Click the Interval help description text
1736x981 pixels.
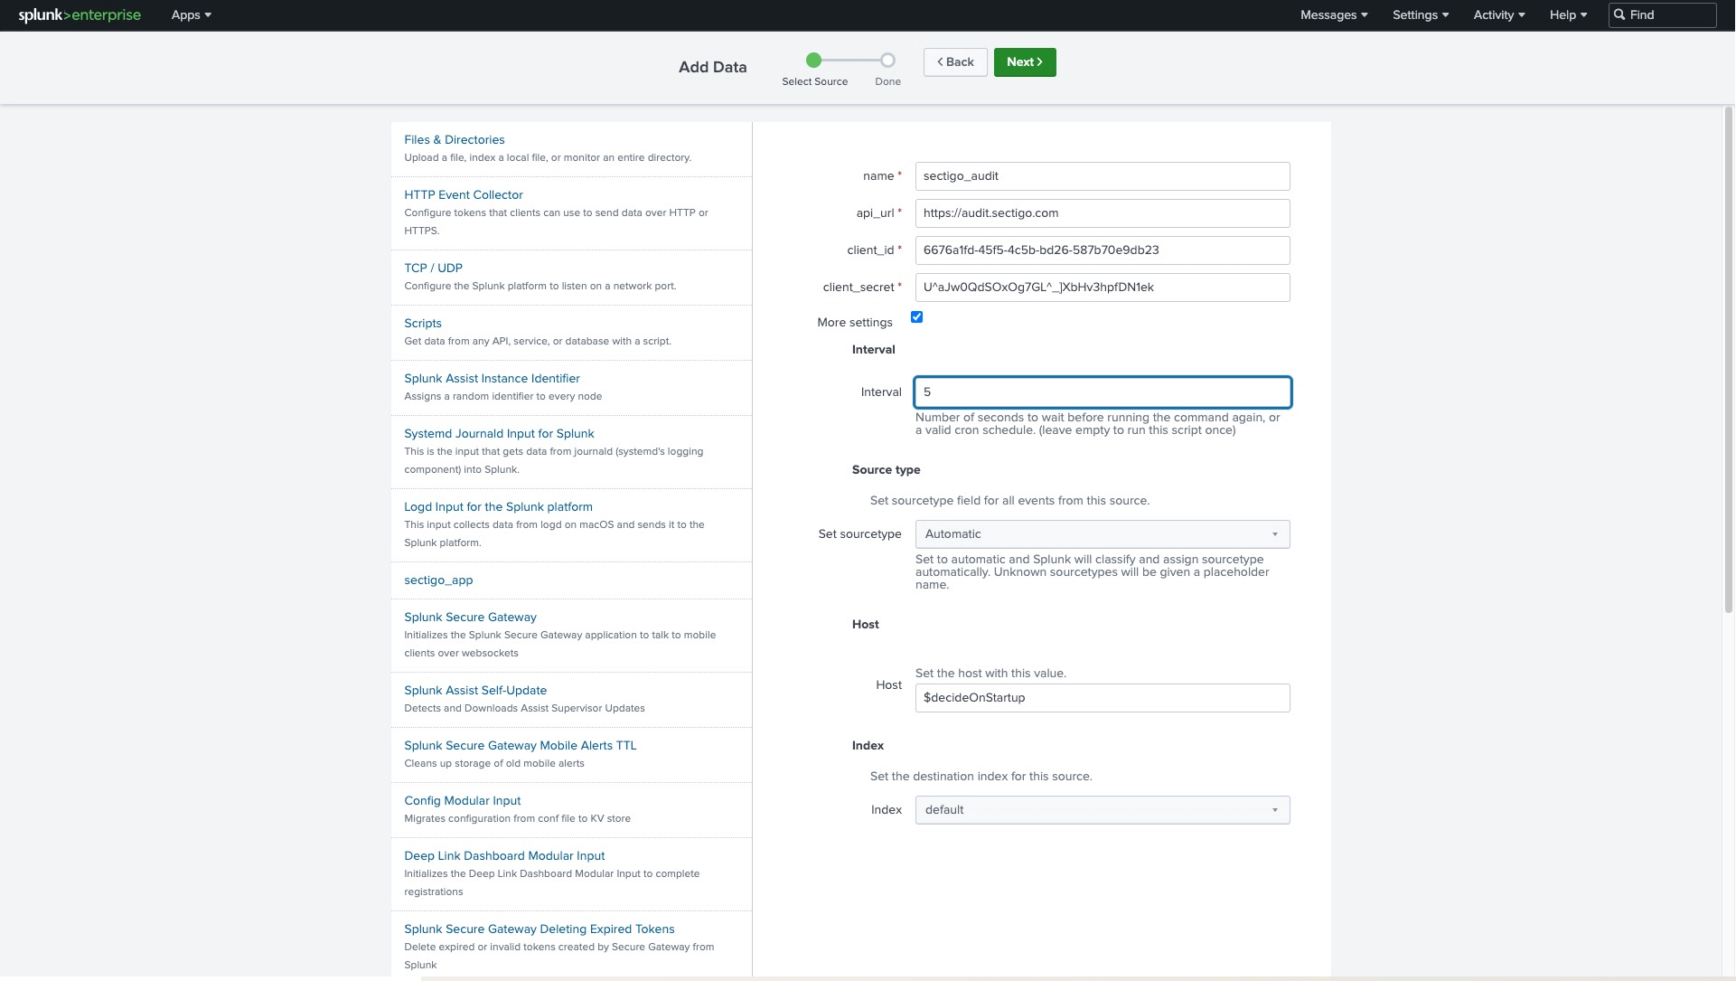click(x=1097, y=424)
